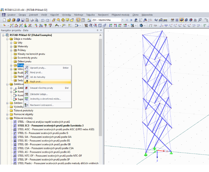Image resolution: width=209 pixels, height=172 pixels.
Task: Open STEEL EC3 module in navigator
Action: [x=51, y=126]
